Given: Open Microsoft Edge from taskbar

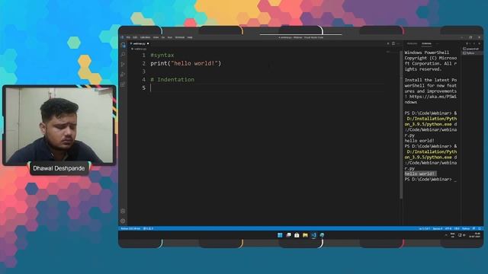Looking at the screenshot, I should point(322,235).
